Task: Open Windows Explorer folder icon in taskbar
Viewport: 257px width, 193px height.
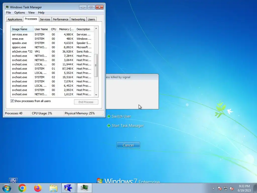Action: point(53,188)
